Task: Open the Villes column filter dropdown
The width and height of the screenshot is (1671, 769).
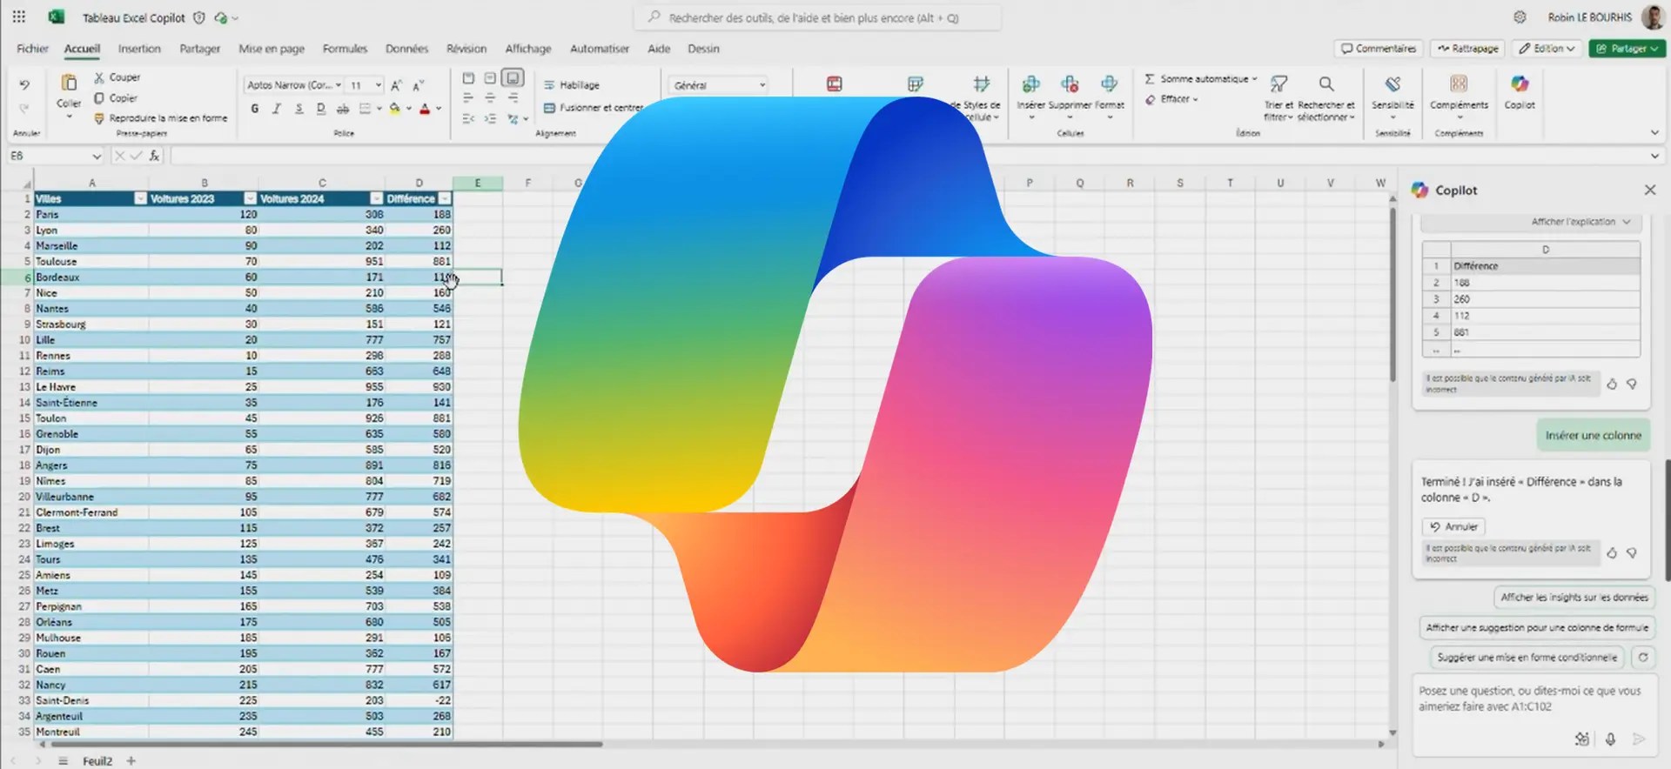Action: point(140,199)
